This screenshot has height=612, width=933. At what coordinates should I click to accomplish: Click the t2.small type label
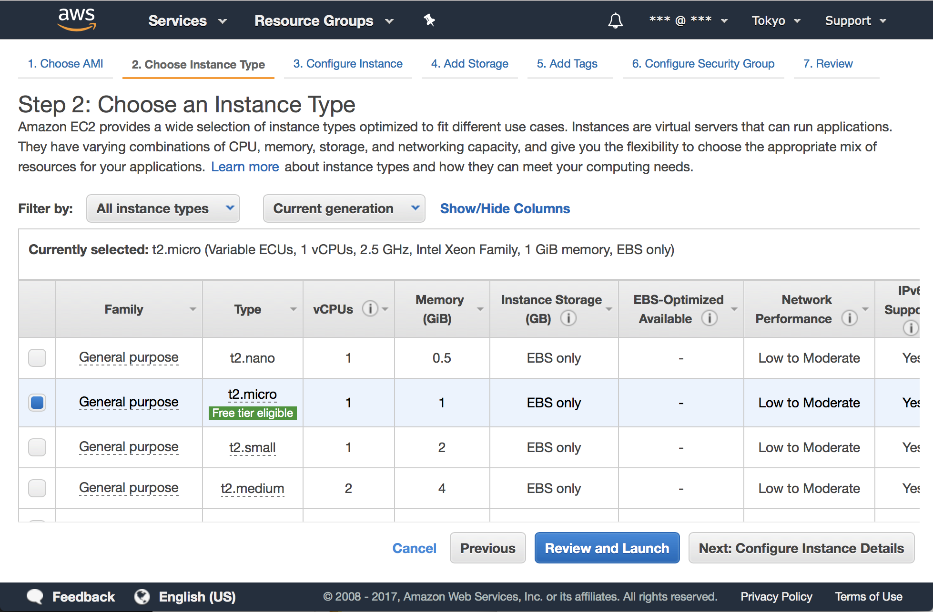click(253, 447)
